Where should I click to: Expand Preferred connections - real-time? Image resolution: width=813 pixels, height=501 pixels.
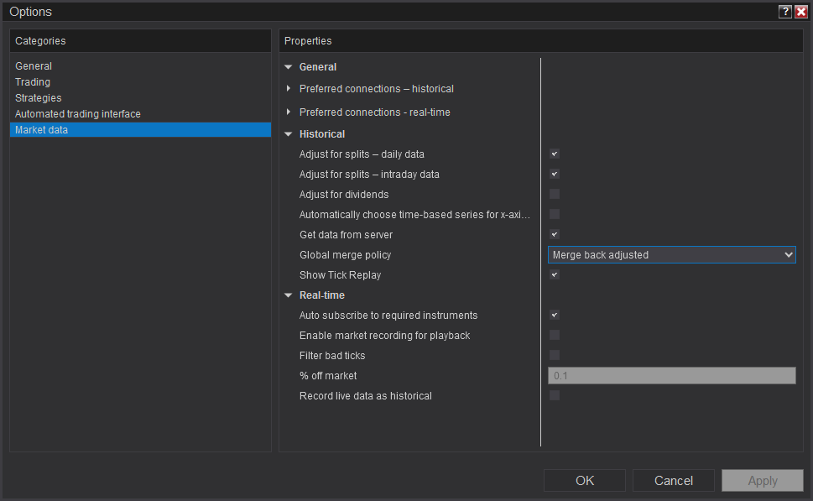tap(289, 112)
